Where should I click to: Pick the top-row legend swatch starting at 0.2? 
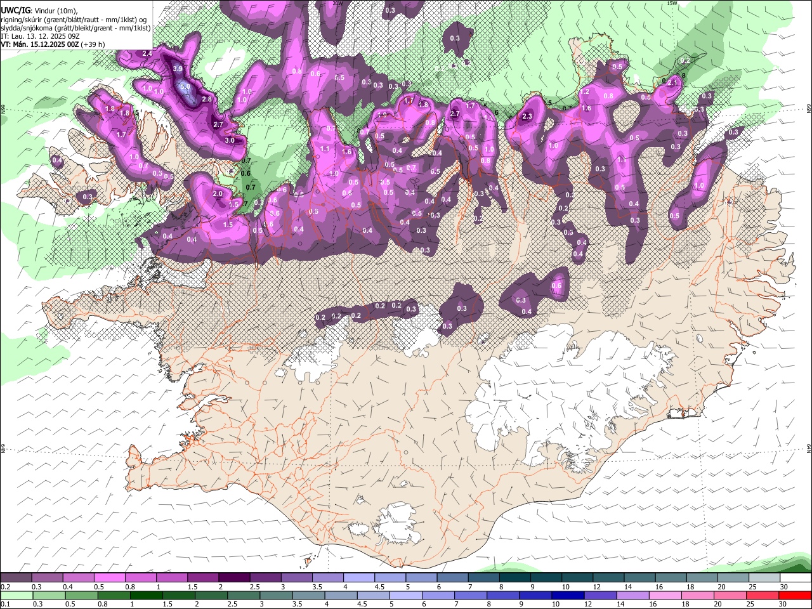(x=16, y=578)
